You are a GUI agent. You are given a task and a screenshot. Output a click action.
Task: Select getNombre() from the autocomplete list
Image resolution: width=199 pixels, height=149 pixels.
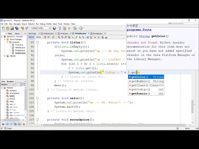(141, 81)
